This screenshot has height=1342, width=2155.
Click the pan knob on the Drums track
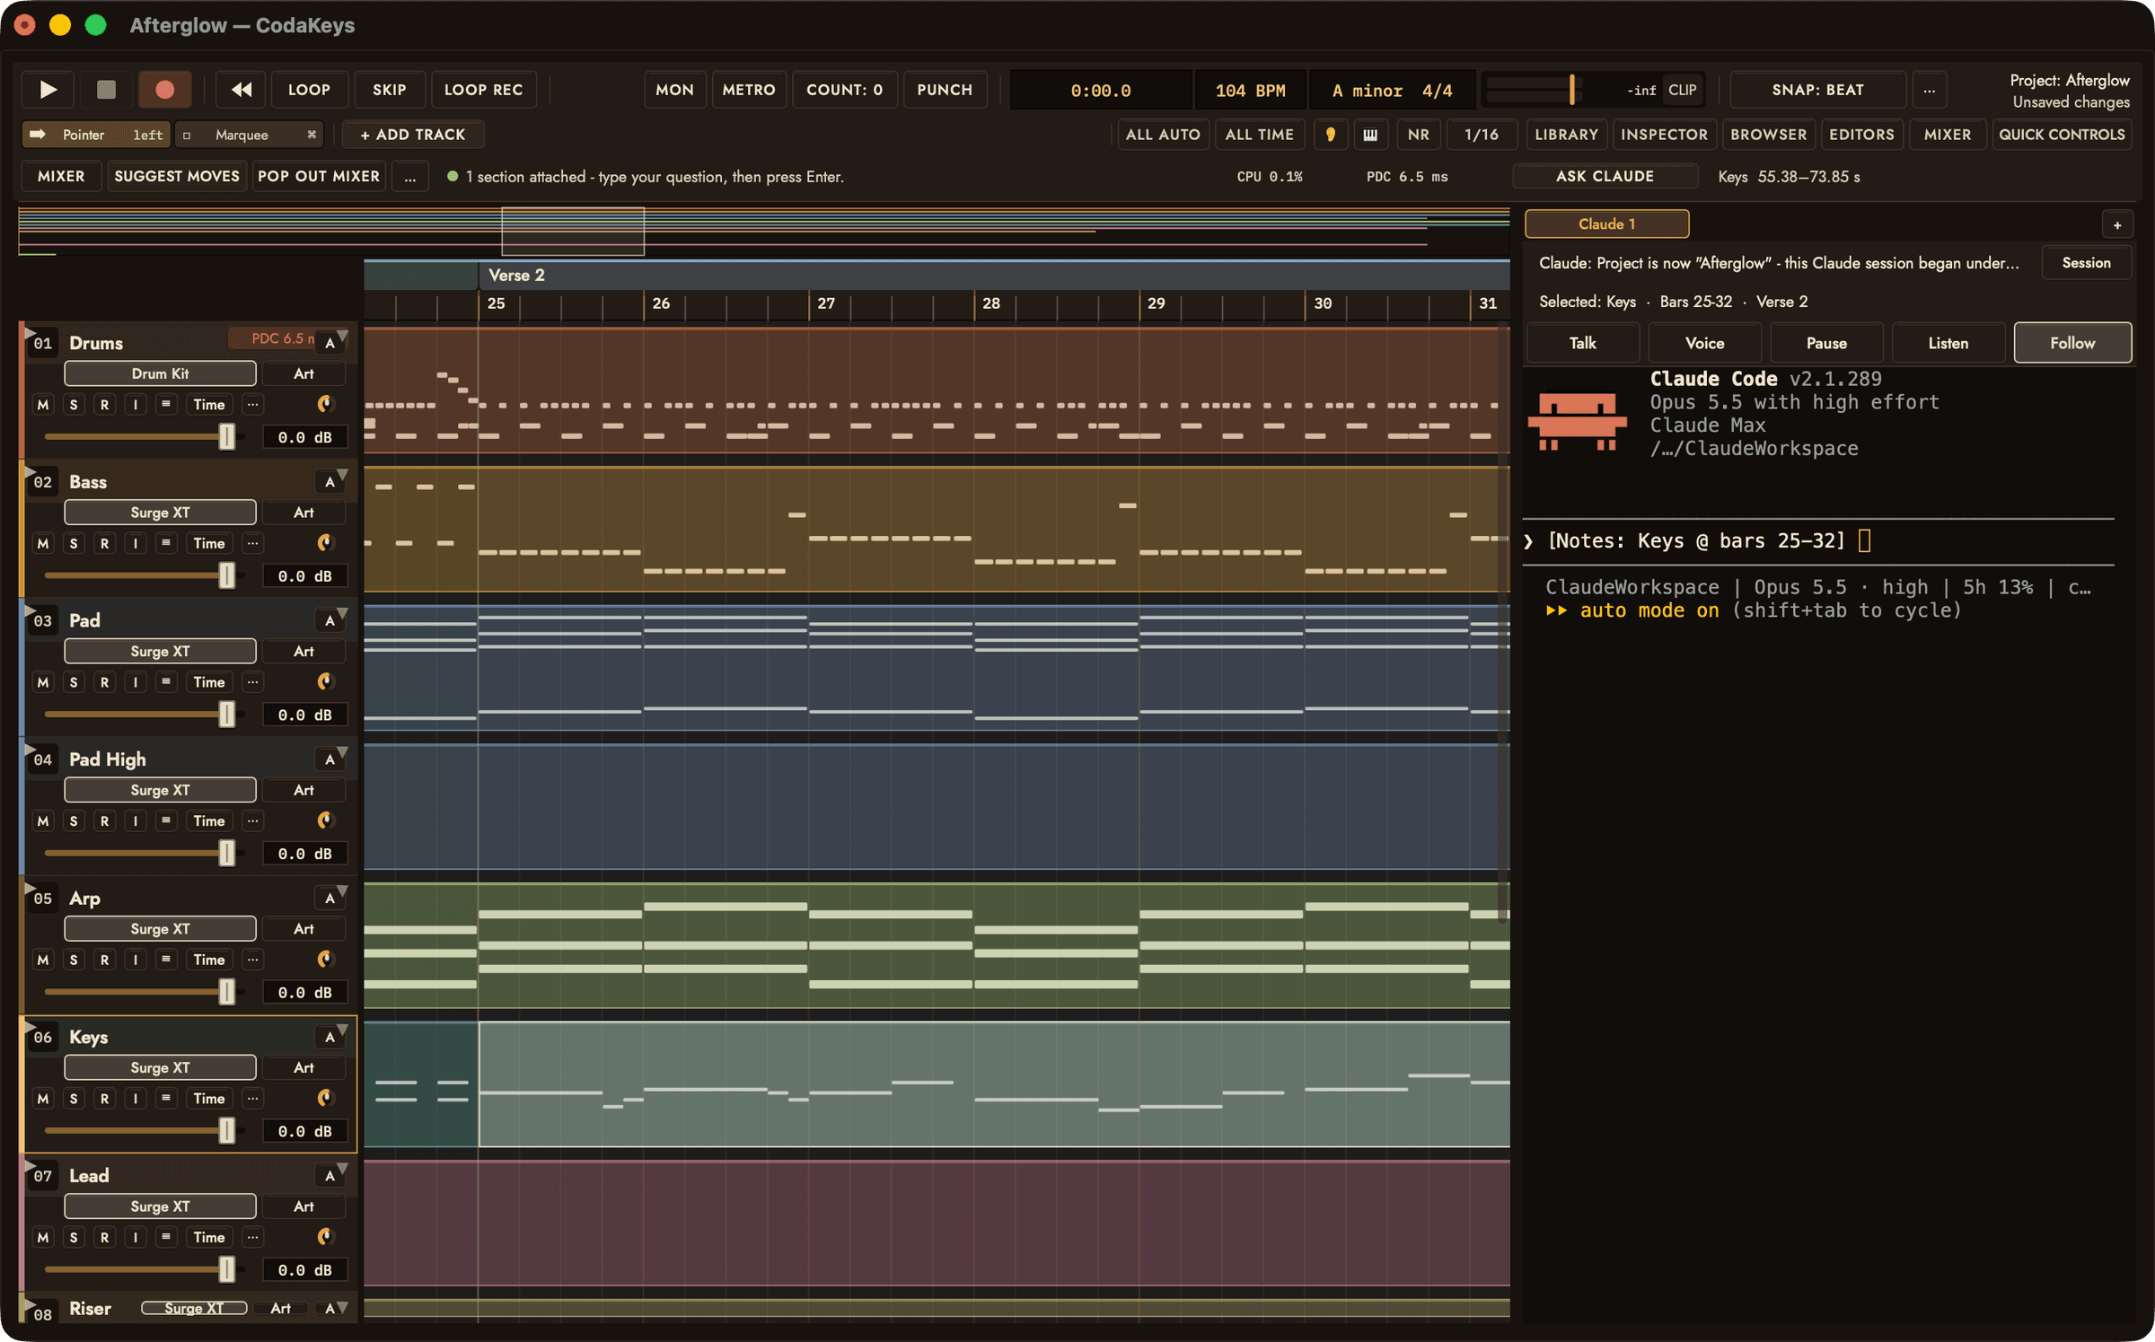tap(325, 404)
